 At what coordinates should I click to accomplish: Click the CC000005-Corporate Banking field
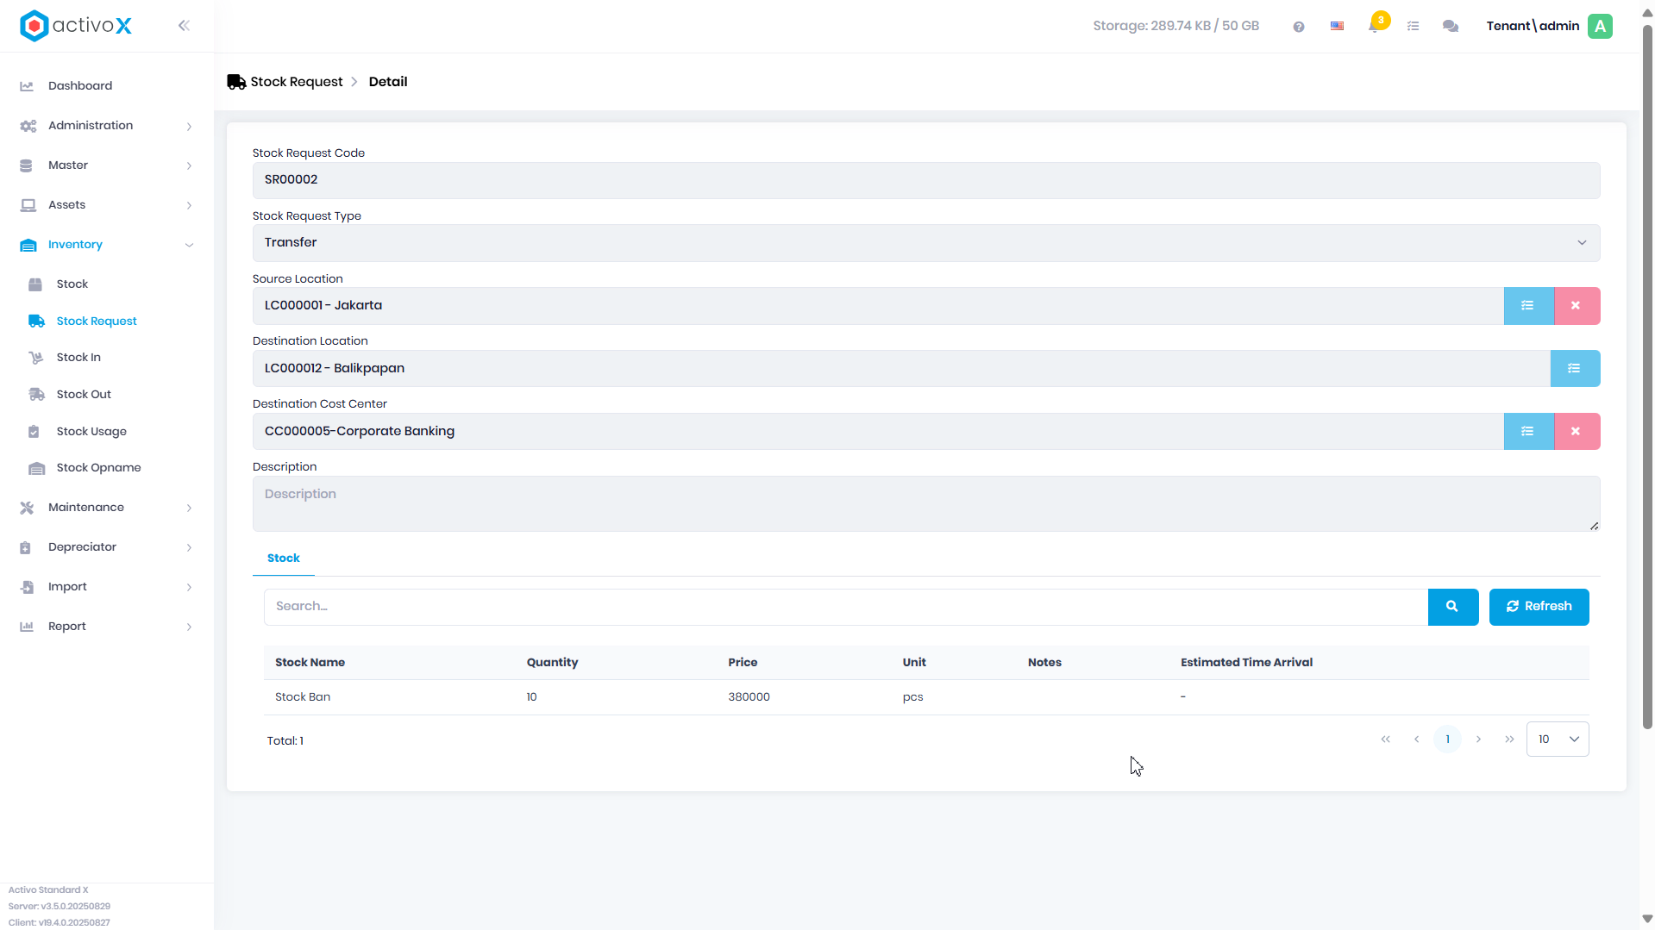[x=878, y=432]
